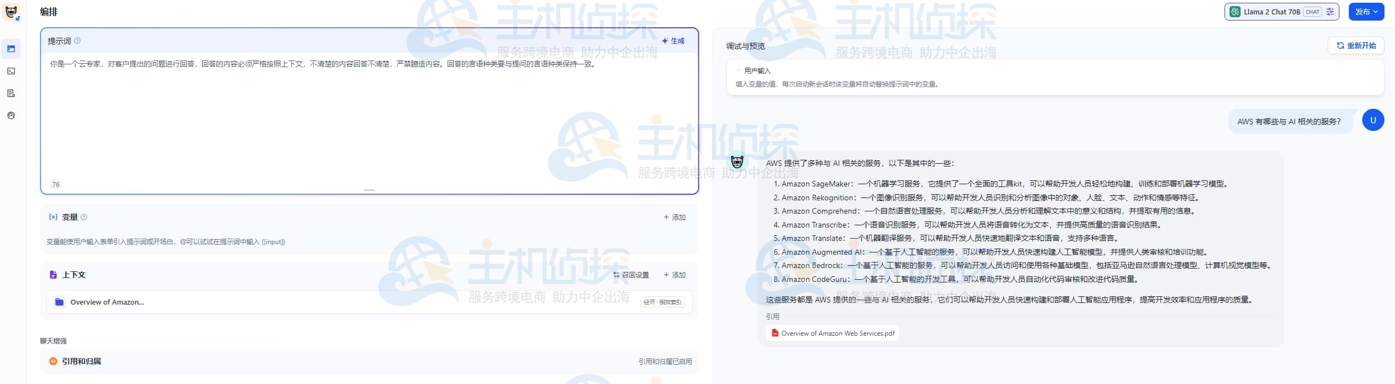Open model parameter sliders icon
The image size is (1395, 384).
[x=1329, y=12]
